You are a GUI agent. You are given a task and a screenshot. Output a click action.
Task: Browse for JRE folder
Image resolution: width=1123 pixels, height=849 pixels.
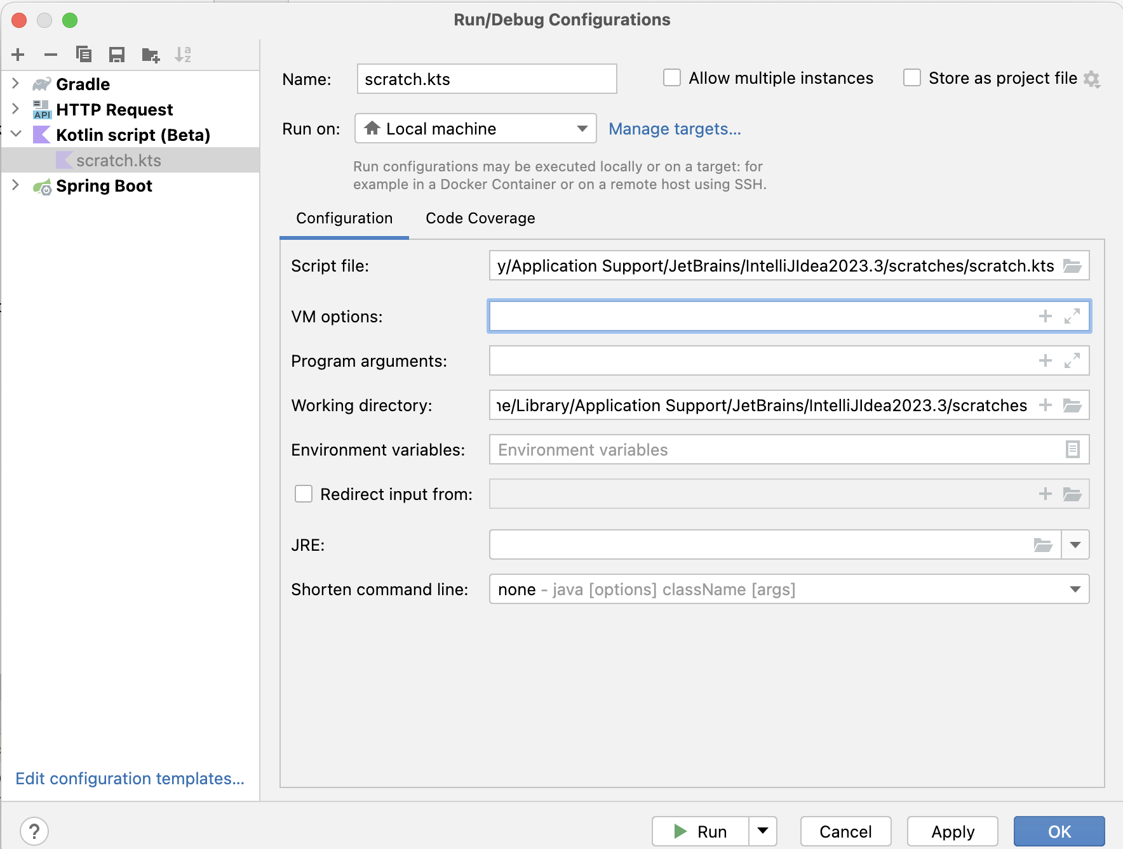point(1043,544)
